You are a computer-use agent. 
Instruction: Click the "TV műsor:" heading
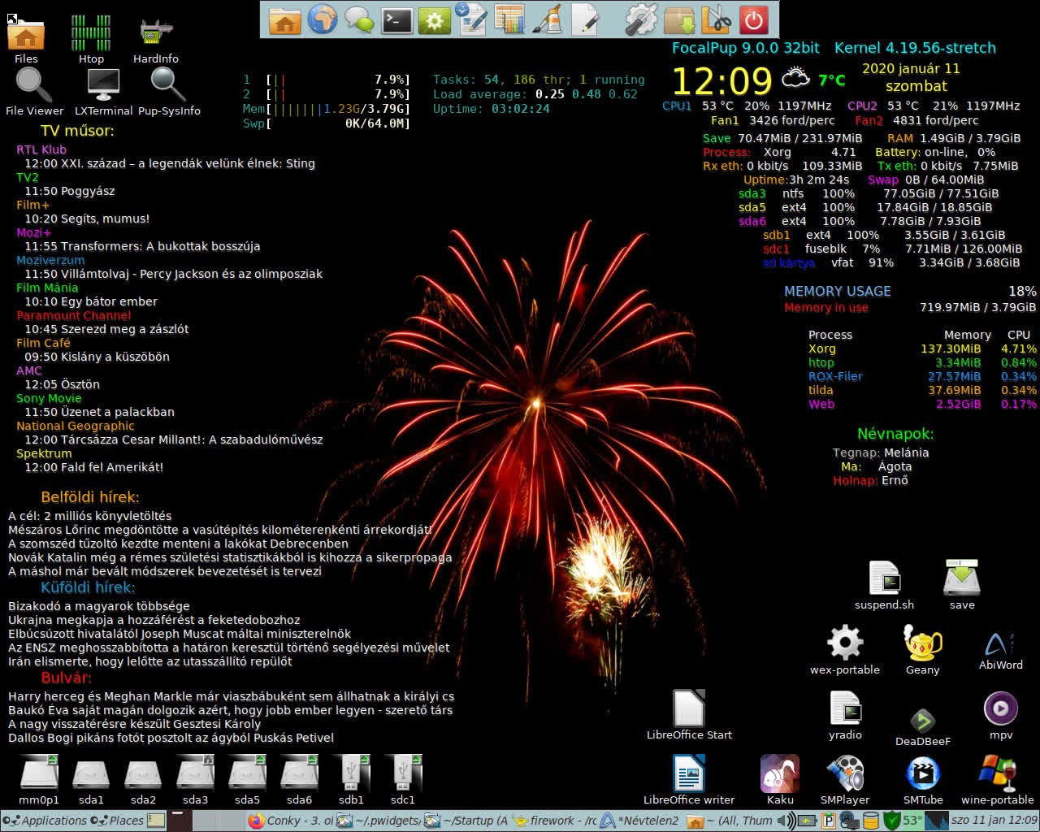pos(77,131)
